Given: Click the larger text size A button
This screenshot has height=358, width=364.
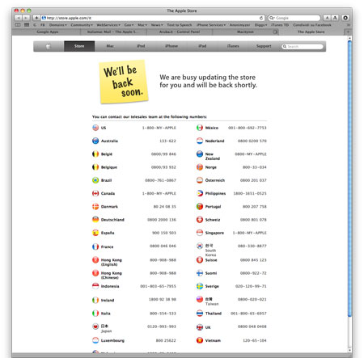Looking at the screenshot, I should tap(335, 18).
